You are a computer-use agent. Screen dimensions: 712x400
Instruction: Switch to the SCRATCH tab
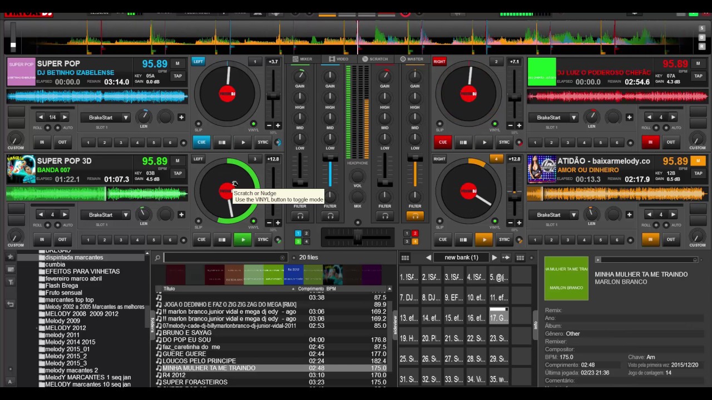click(x=375, y=59)
